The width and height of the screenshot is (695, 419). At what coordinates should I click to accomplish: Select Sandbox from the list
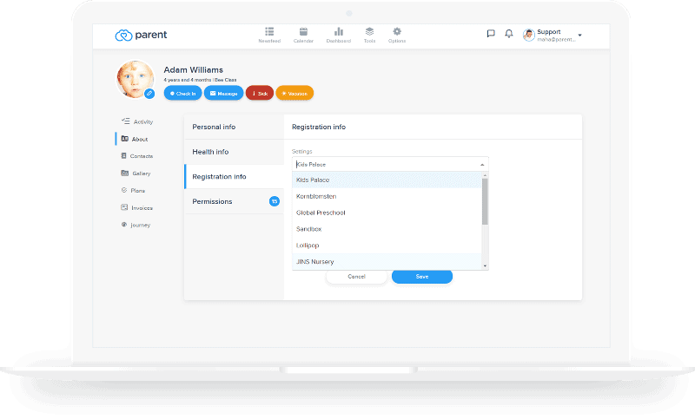pyautogui.click(x=387, y=229)
